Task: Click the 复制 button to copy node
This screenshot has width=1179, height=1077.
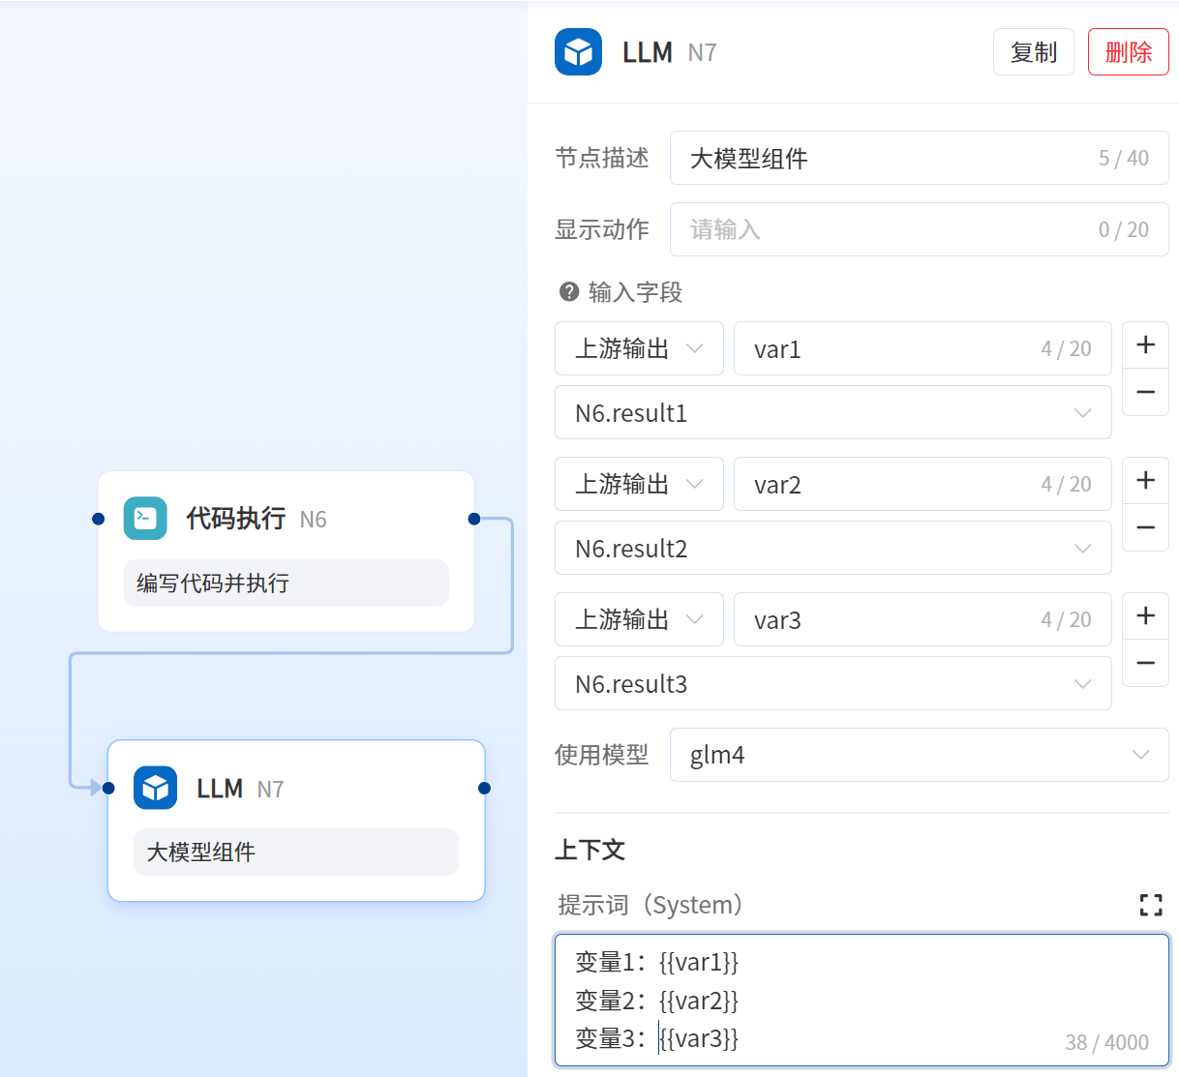Action: pos(1033,52)
